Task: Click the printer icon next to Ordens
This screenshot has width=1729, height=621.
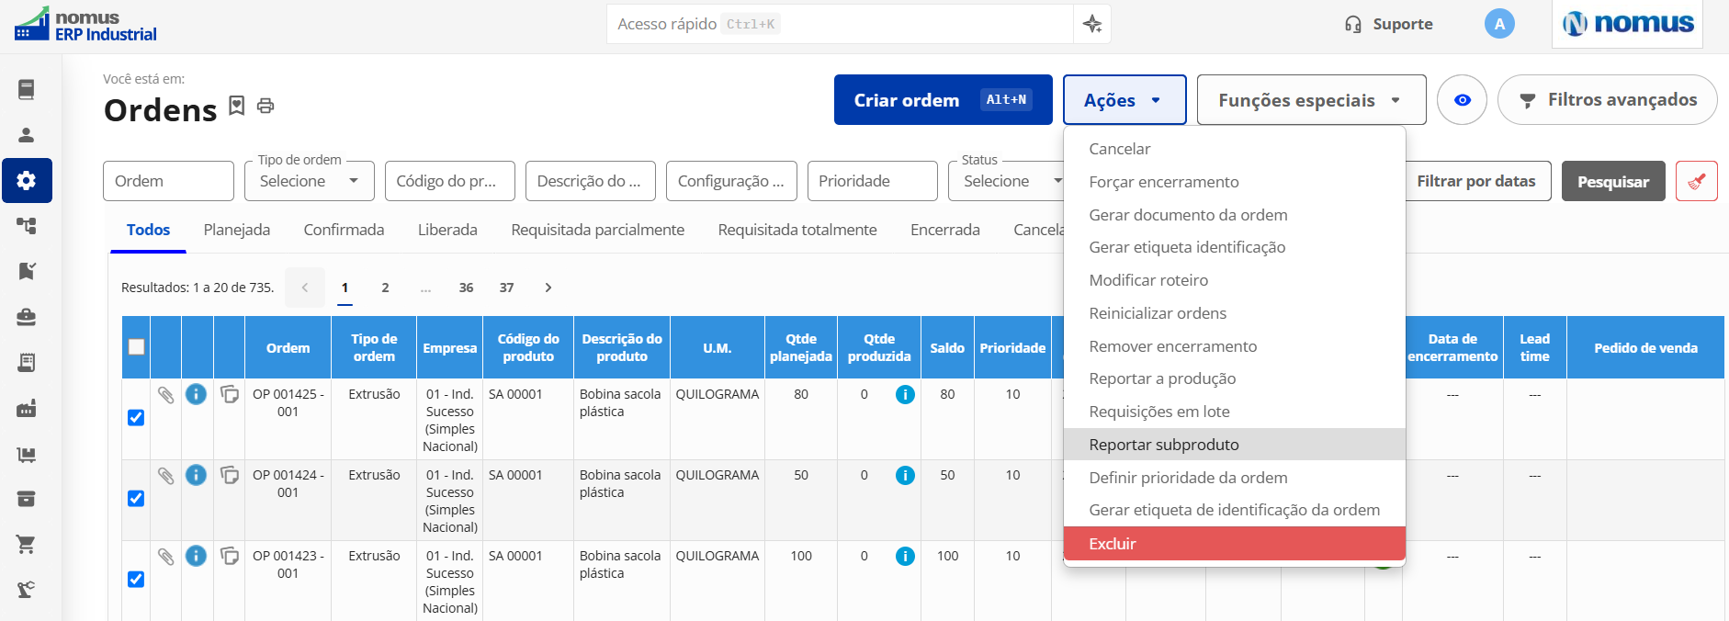Action: (x=266, y=106)
